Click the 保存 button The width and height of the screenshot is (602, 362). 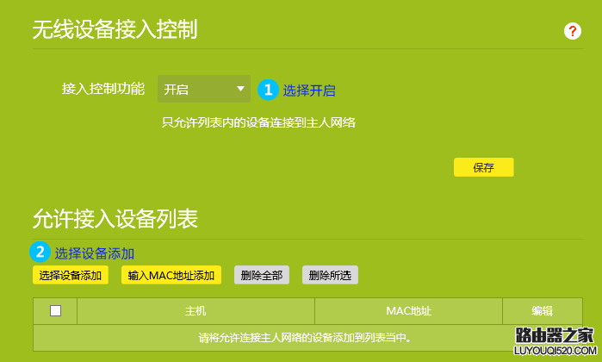pos(483,167)
